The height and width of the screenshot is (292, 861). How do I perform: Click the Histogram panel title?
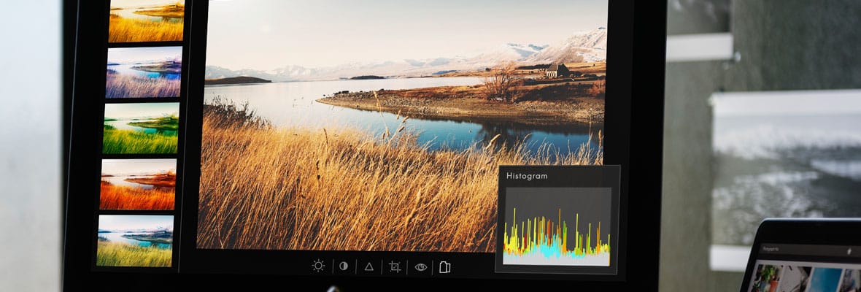(x=527, y=176)
